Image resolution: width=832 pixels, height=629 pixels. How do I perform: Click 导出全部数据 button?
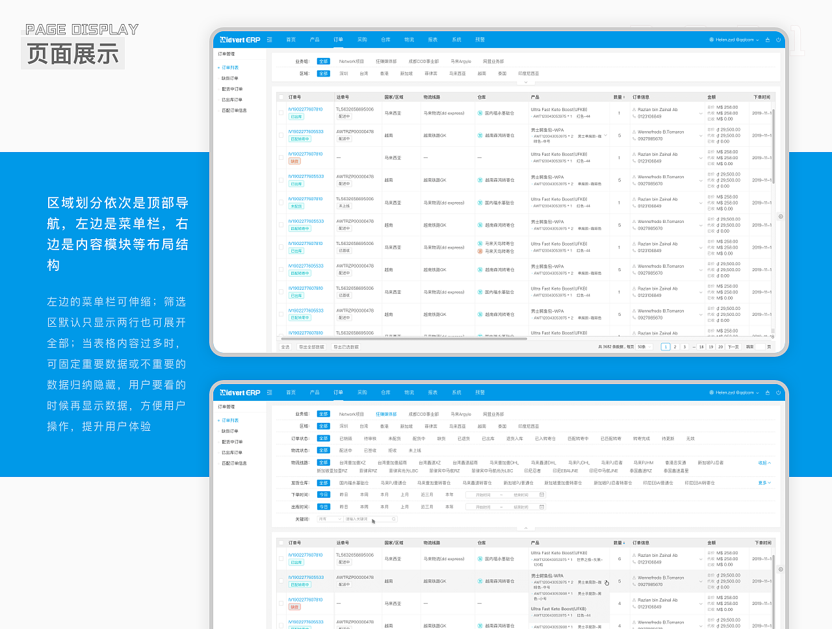click(311, 347)
